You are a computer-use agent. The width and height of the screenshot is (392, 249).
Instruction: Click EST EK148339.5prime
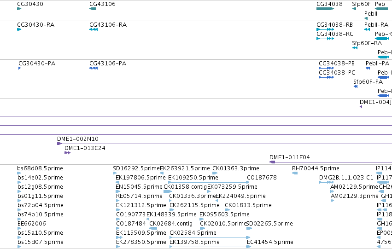[x=171, y=214]
